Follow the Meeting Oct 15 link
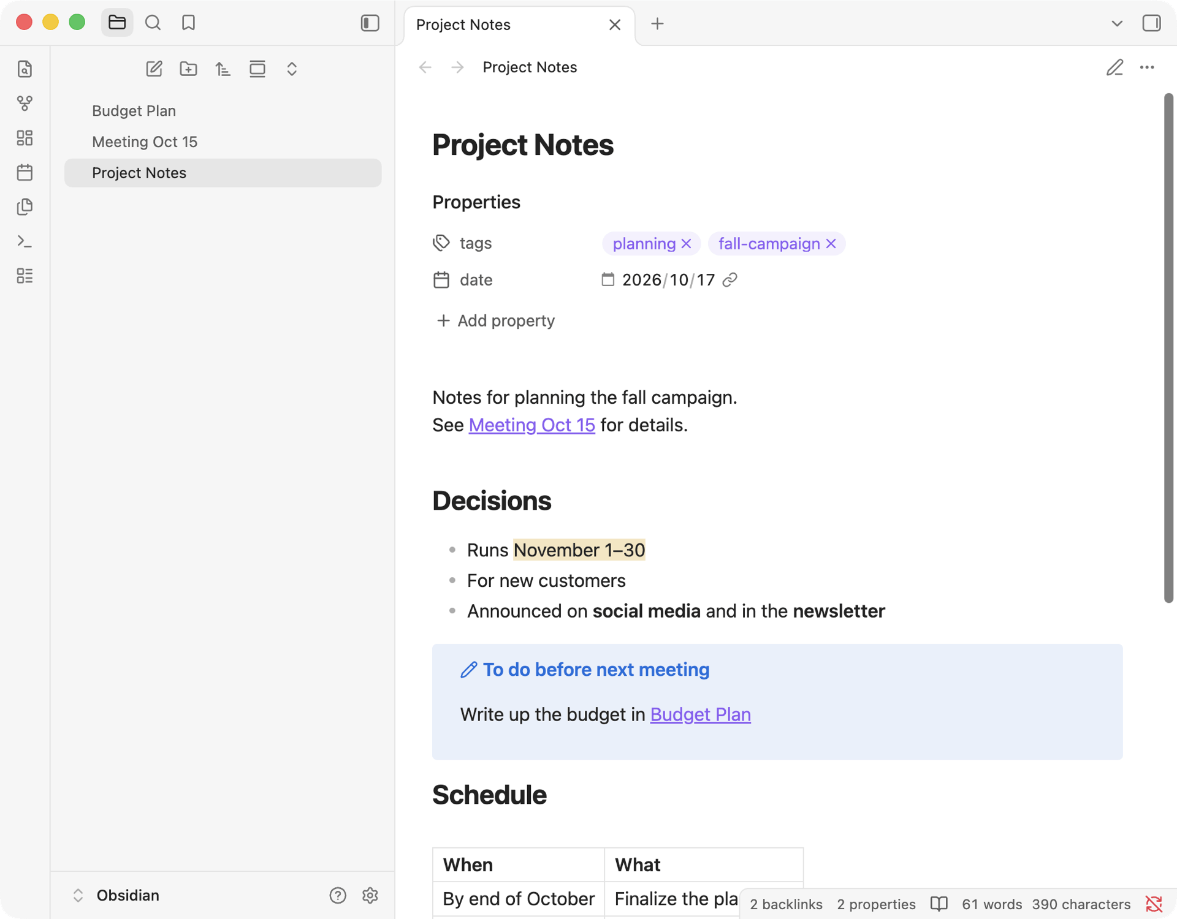Screen dimensions: 1177x919 coord(531,425)
